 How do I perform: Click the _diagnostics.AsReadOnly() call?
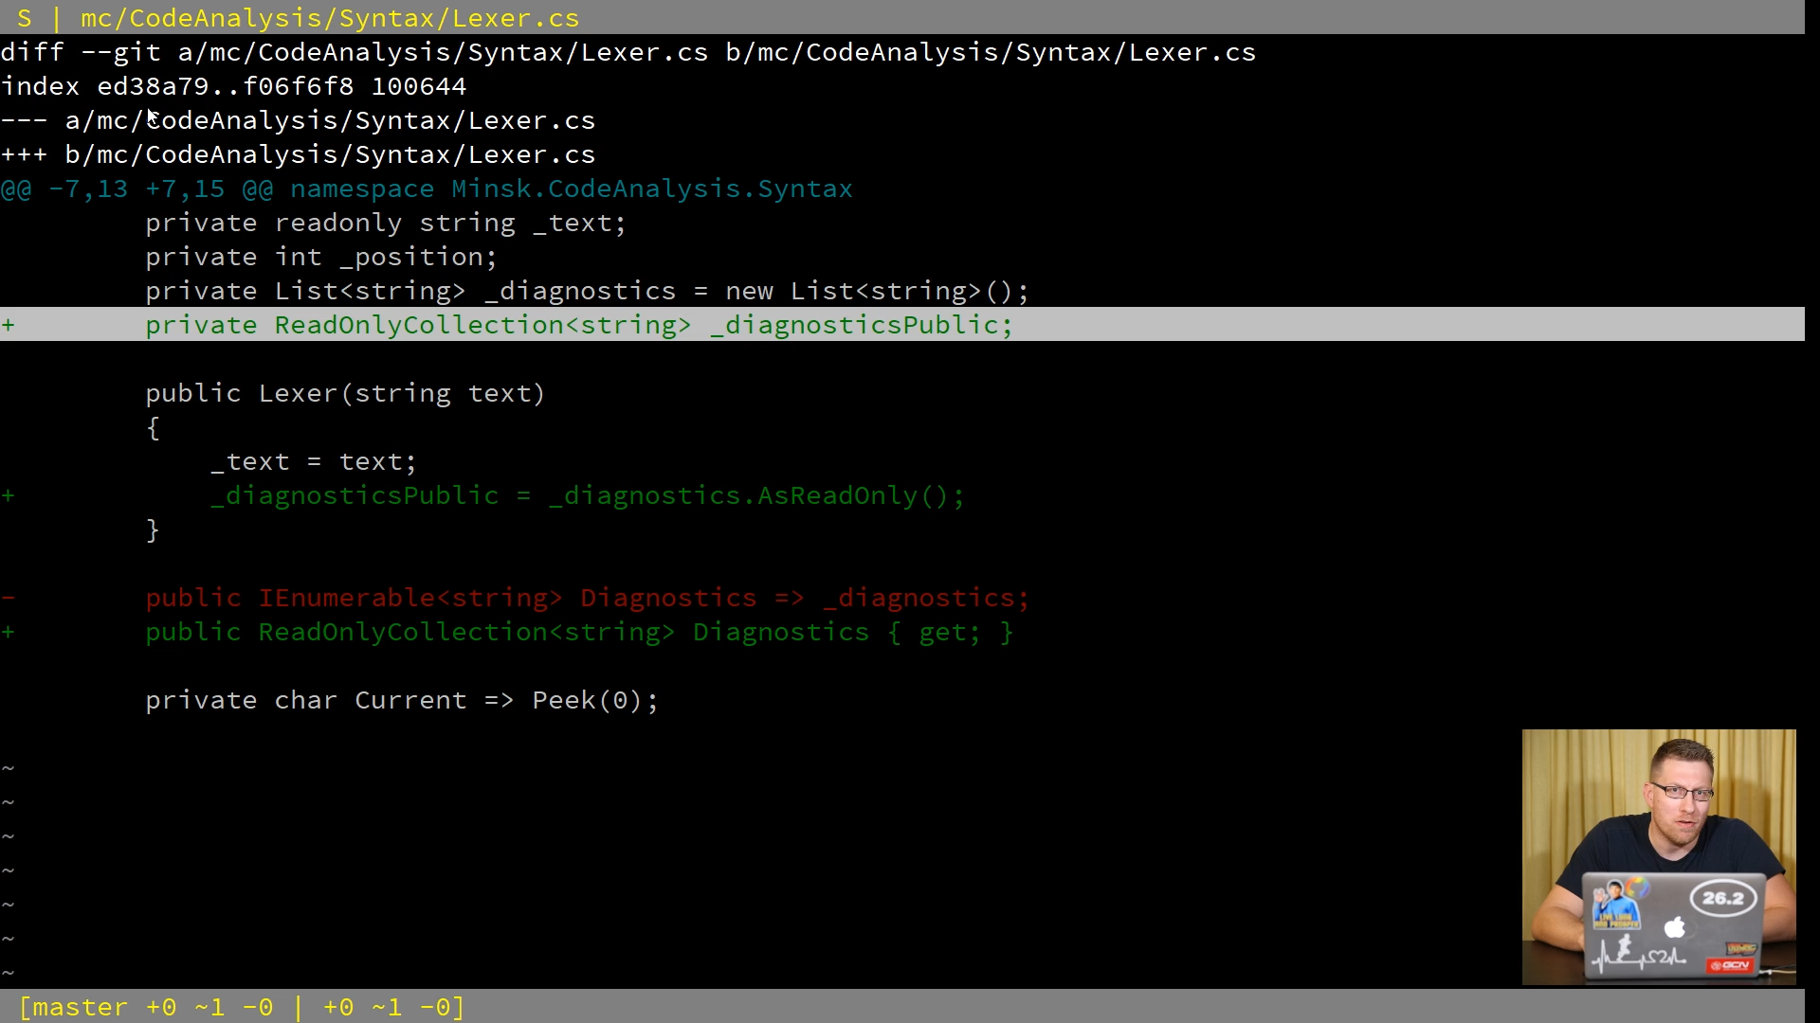[755, 496]
